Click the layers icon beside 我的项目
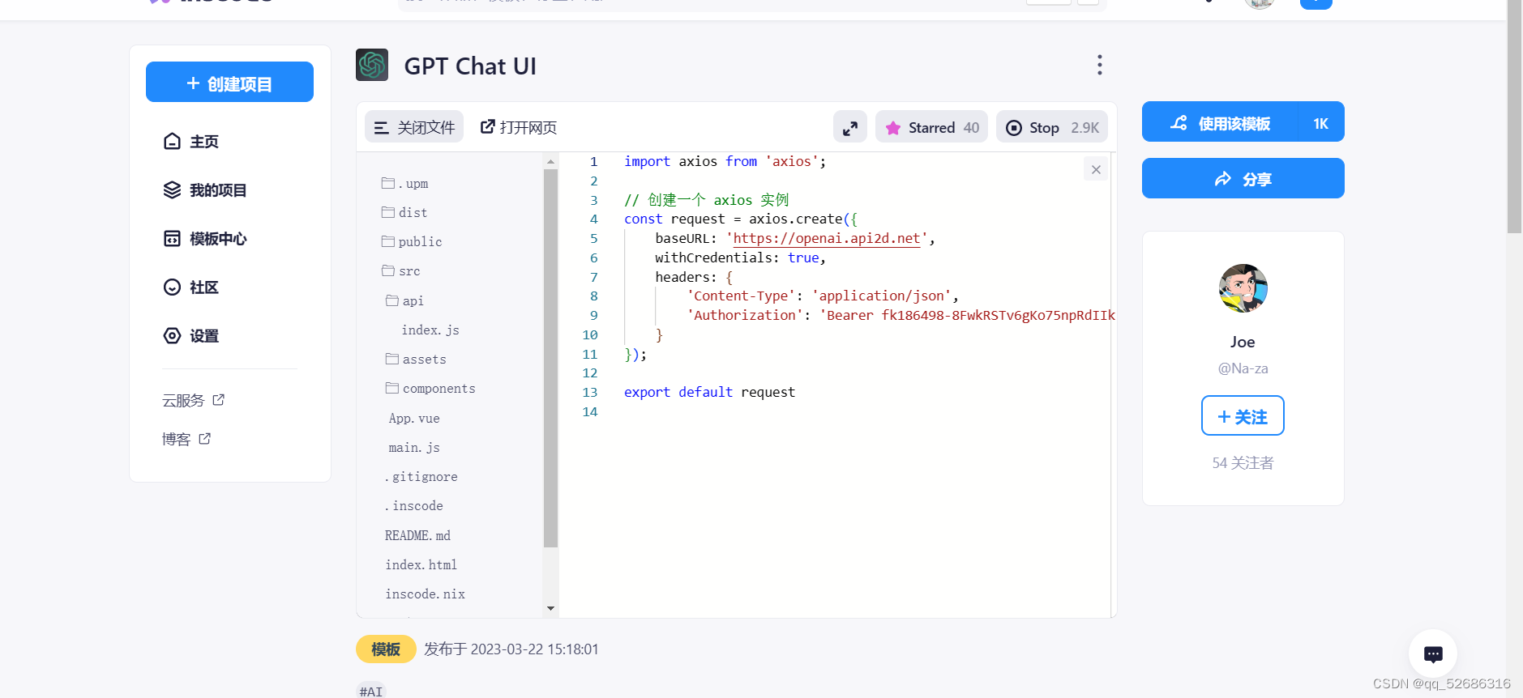Image resolution: width=1523 pixels, height=698 pixels. click(x=172, y=189)
